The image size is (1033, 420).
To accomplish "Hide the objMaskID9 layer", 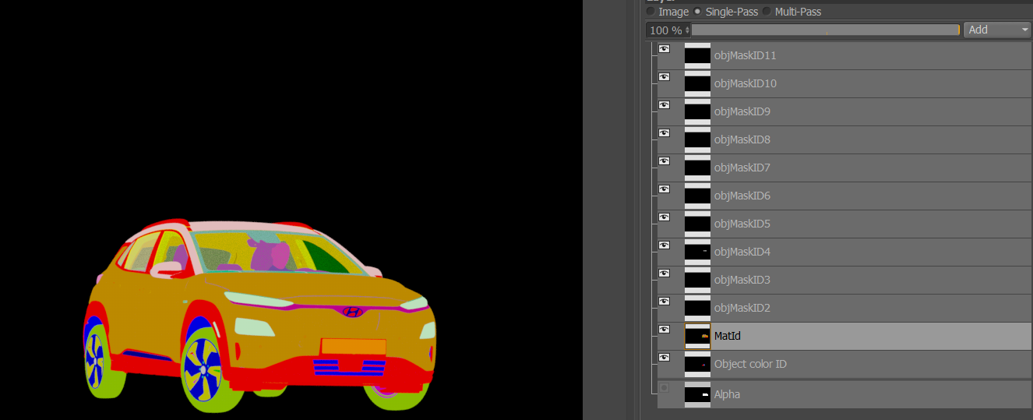I will (x=665, y=105).
